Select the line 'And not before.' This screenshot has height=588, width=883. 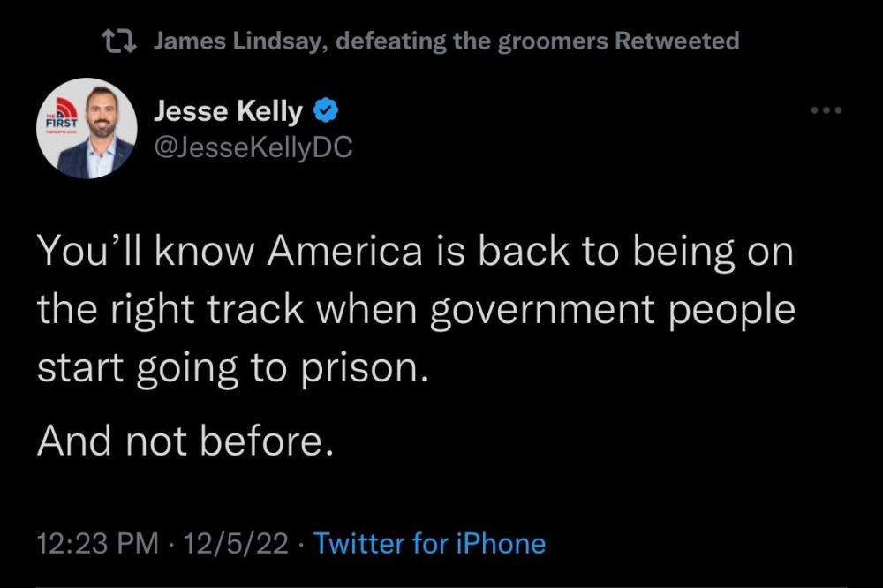185,441
